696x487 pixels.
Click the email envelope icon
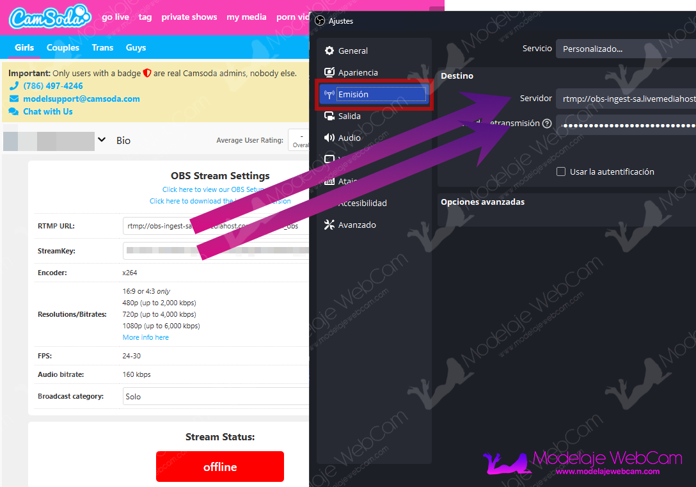(14, 99)
